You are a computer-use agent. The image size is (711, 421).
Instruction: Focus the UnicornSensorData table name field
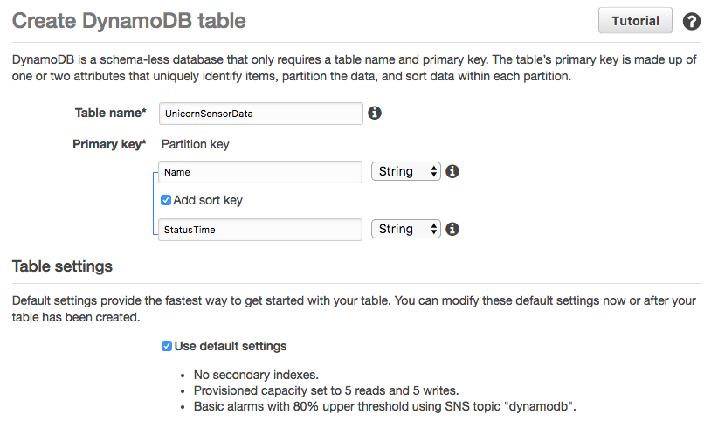(261, 114)
